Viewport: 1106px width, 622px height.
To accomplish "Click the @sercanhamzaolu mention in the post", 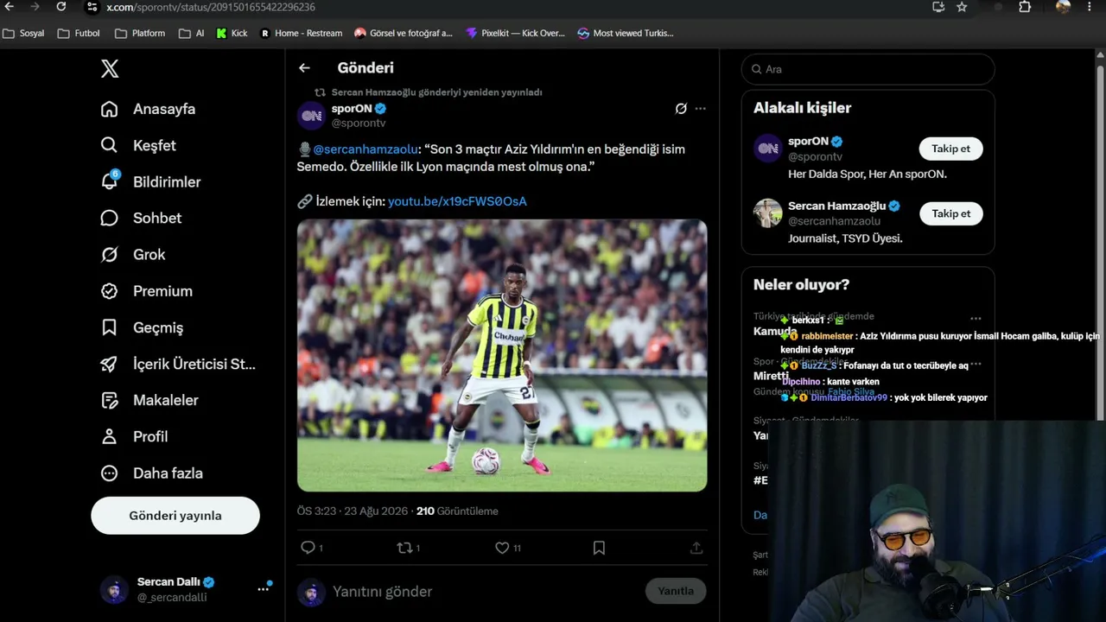I will [365, 149].
